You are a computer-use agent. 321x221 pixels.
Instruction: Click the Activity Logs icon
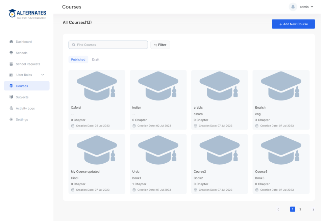pos(11,108)
